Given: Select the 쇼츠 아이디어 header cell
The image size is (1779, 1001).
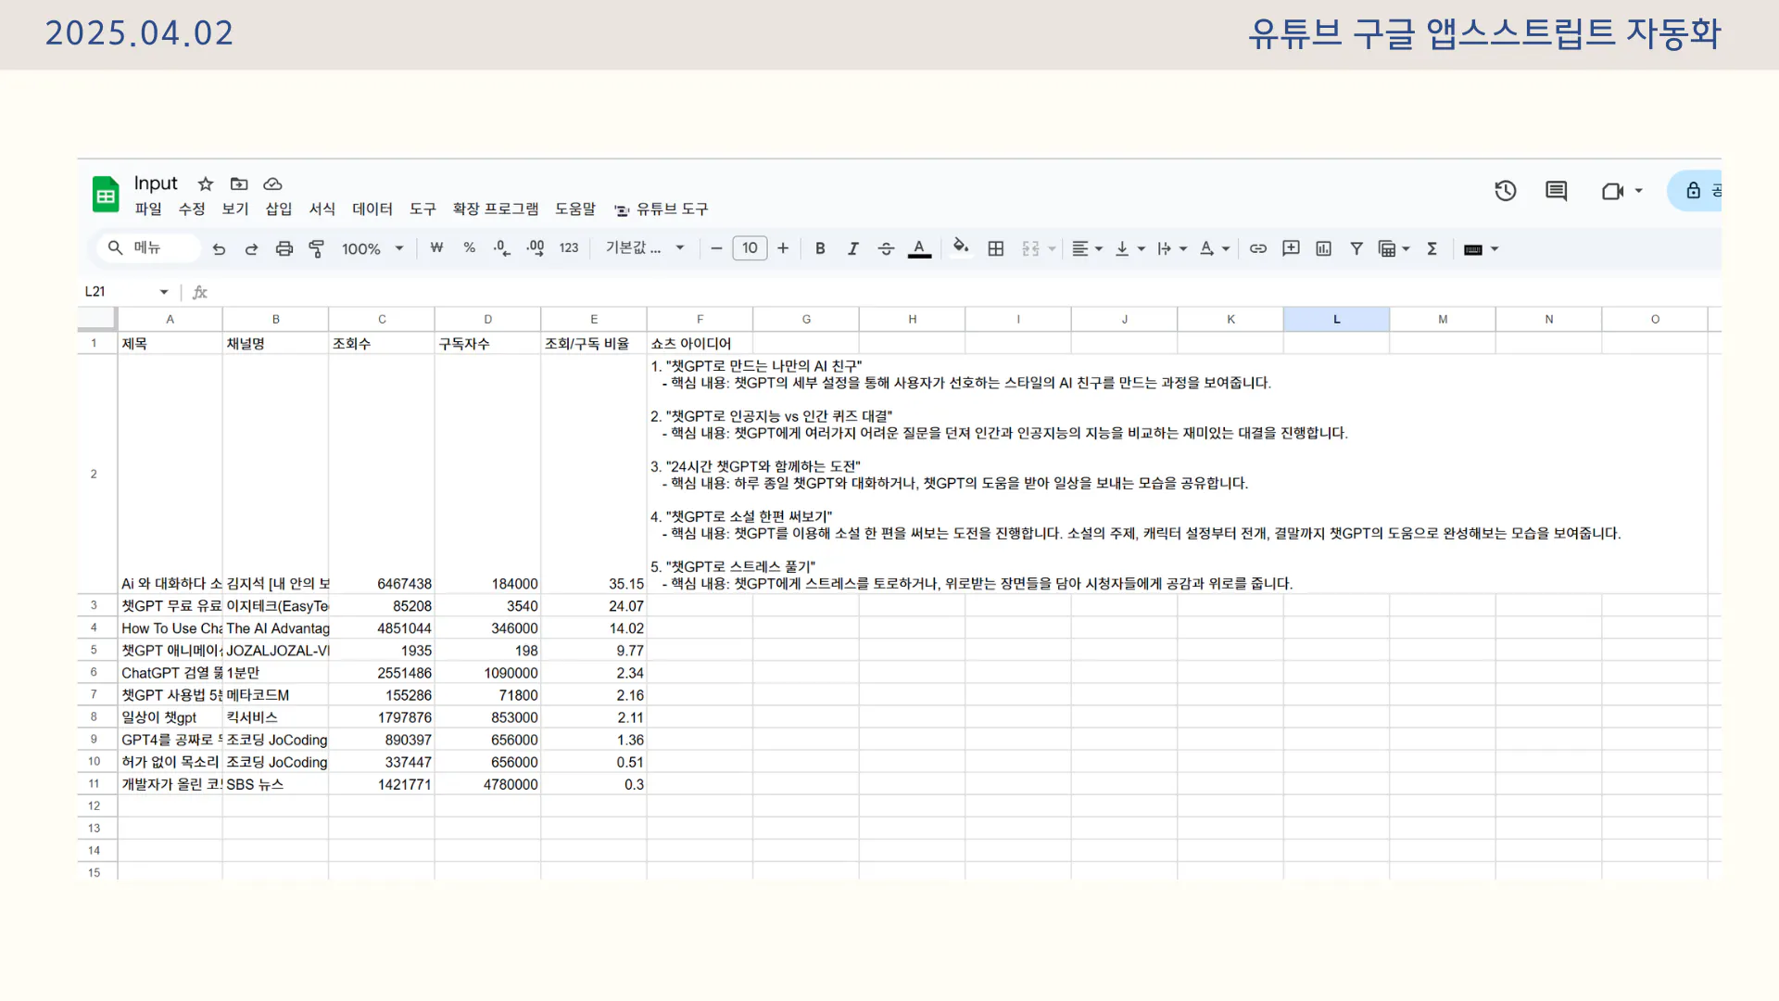Looking at the screenshot, I should [700, 343].
